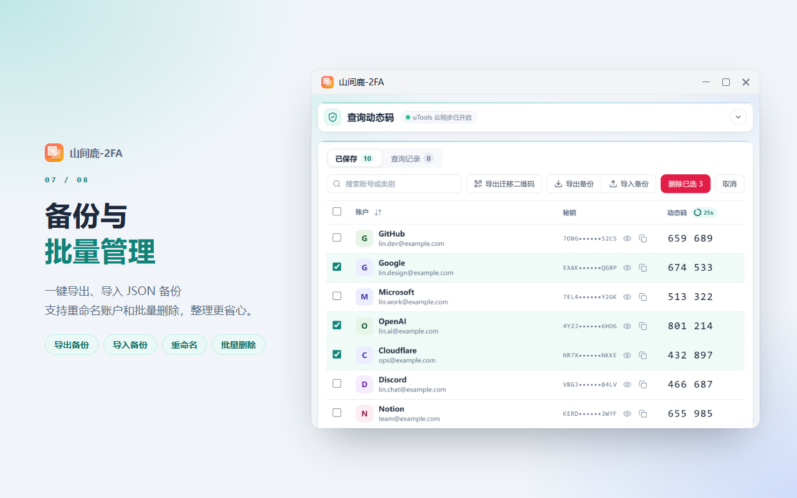Show the Discord secret key
Screen dimensions: 797x498
tap(628, 385)
